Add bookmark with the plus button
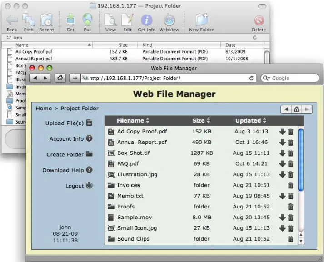The height and width of the screenshot is (262, 324). tap(75, 78)
